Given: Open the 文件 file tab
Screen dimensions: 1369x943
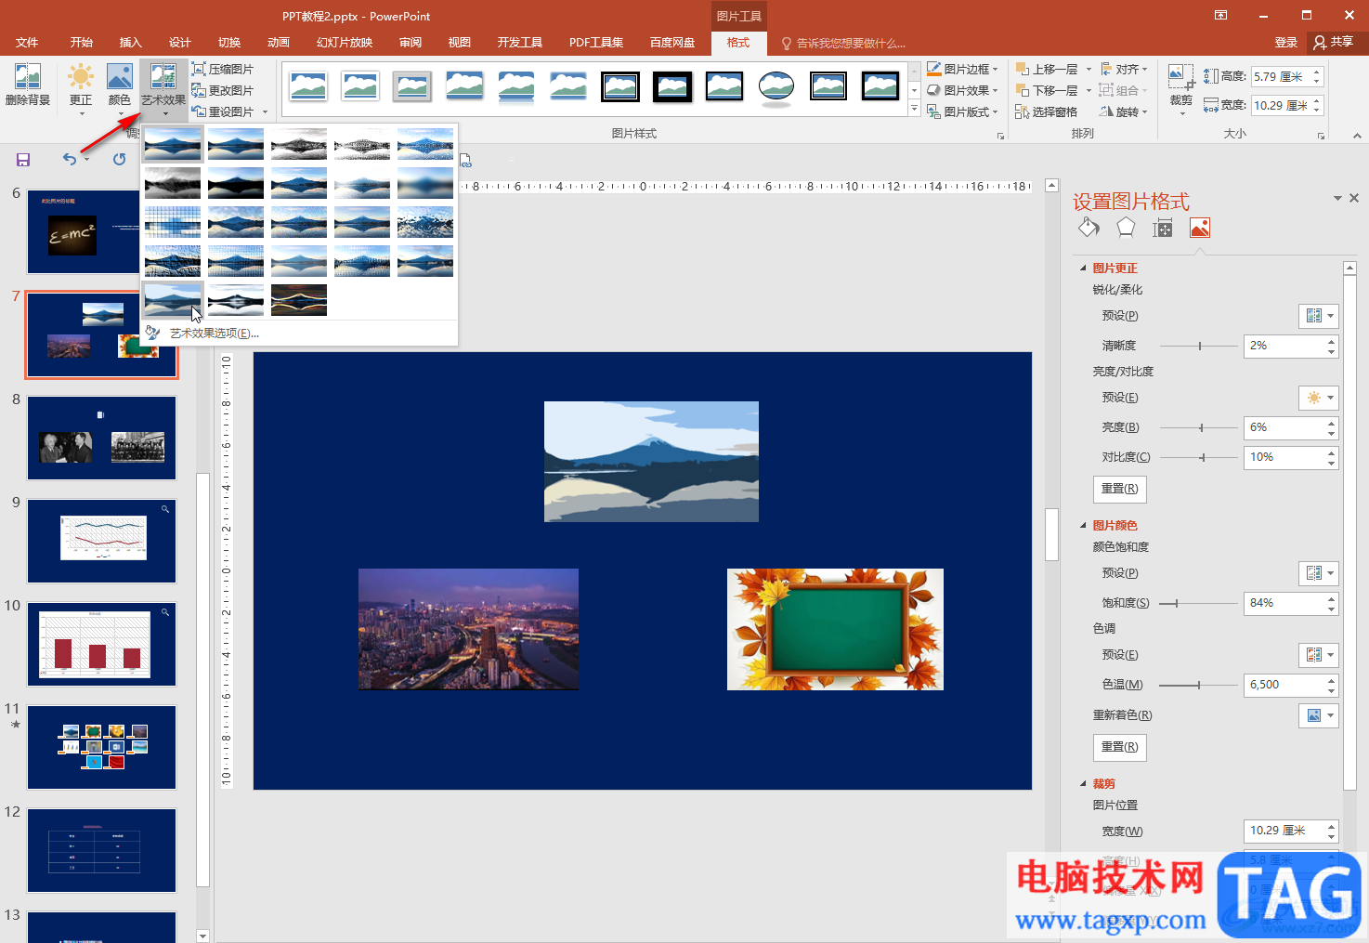Looking at the screenshot, I should [x=27, y=43].
